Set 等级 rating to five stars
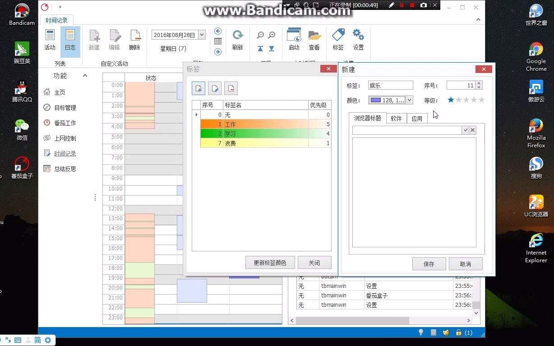554x346 pixels. (481, 100)
